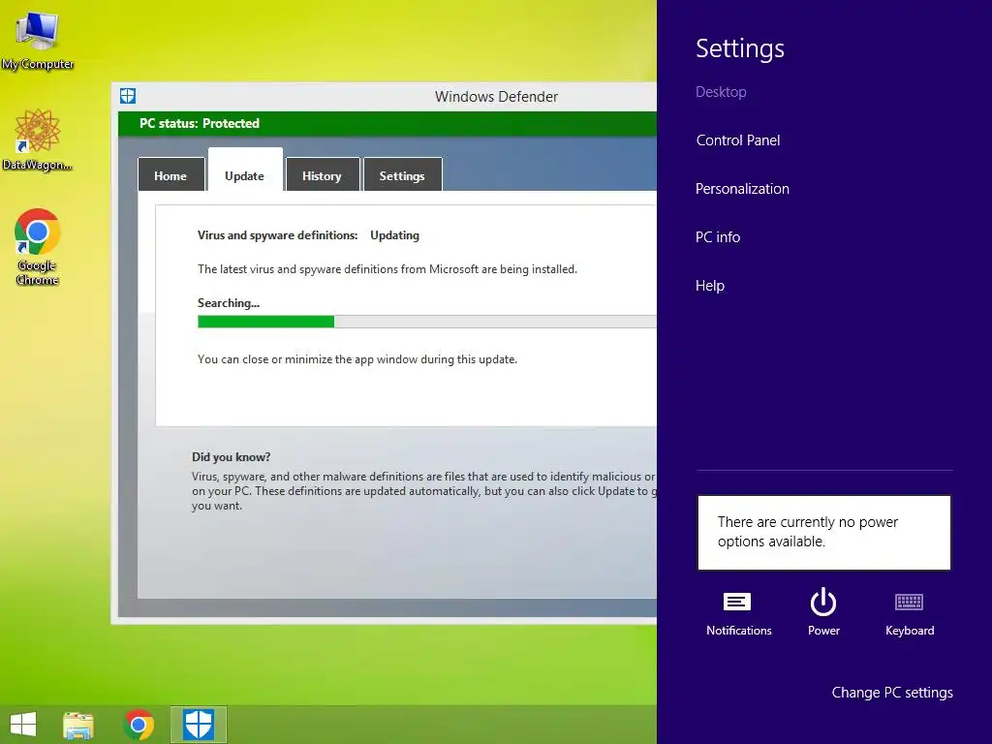
Task: Open Control Panel from Settings charm
Action: tap(737, 140)
